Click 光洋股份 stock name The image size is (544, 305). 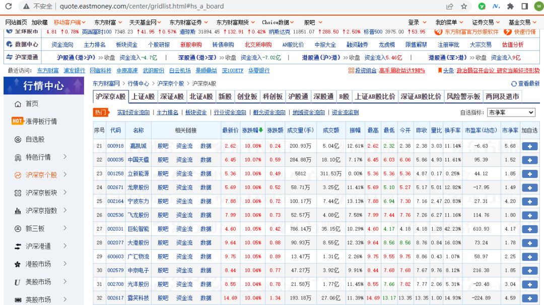point(138,284)
